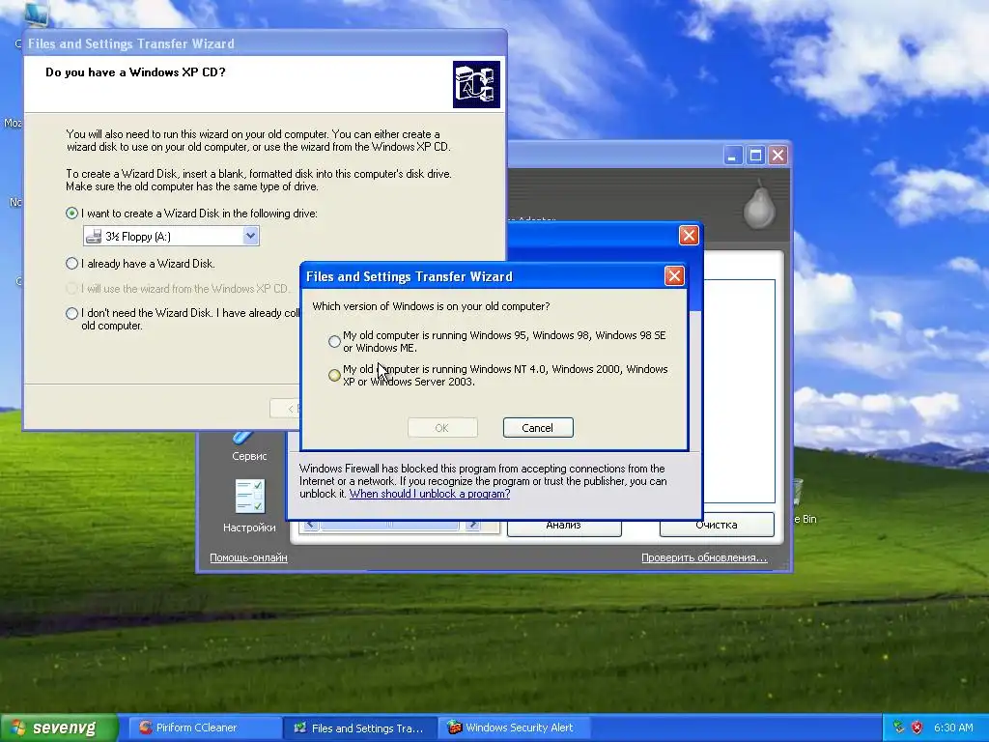The height and width of the screenshot is (742, 989).
Task: Click Cancel in the Windows version dialog
Action: (x=538, y=428)
